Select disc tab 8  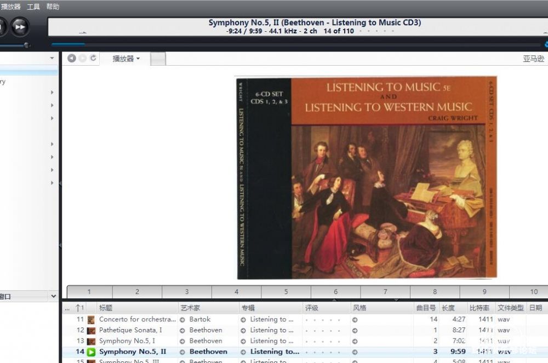click(x=435, y=291)
